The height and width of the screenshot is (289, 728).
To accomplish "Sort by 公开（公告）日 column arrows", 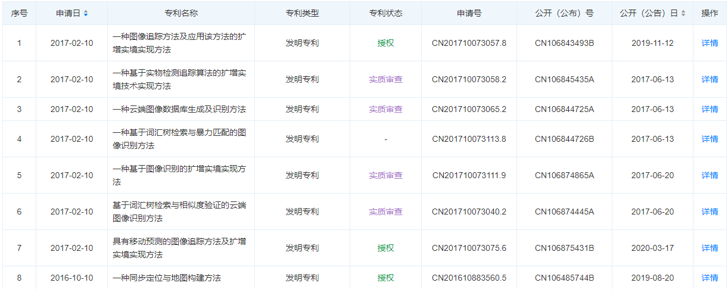I will point(683,13).
